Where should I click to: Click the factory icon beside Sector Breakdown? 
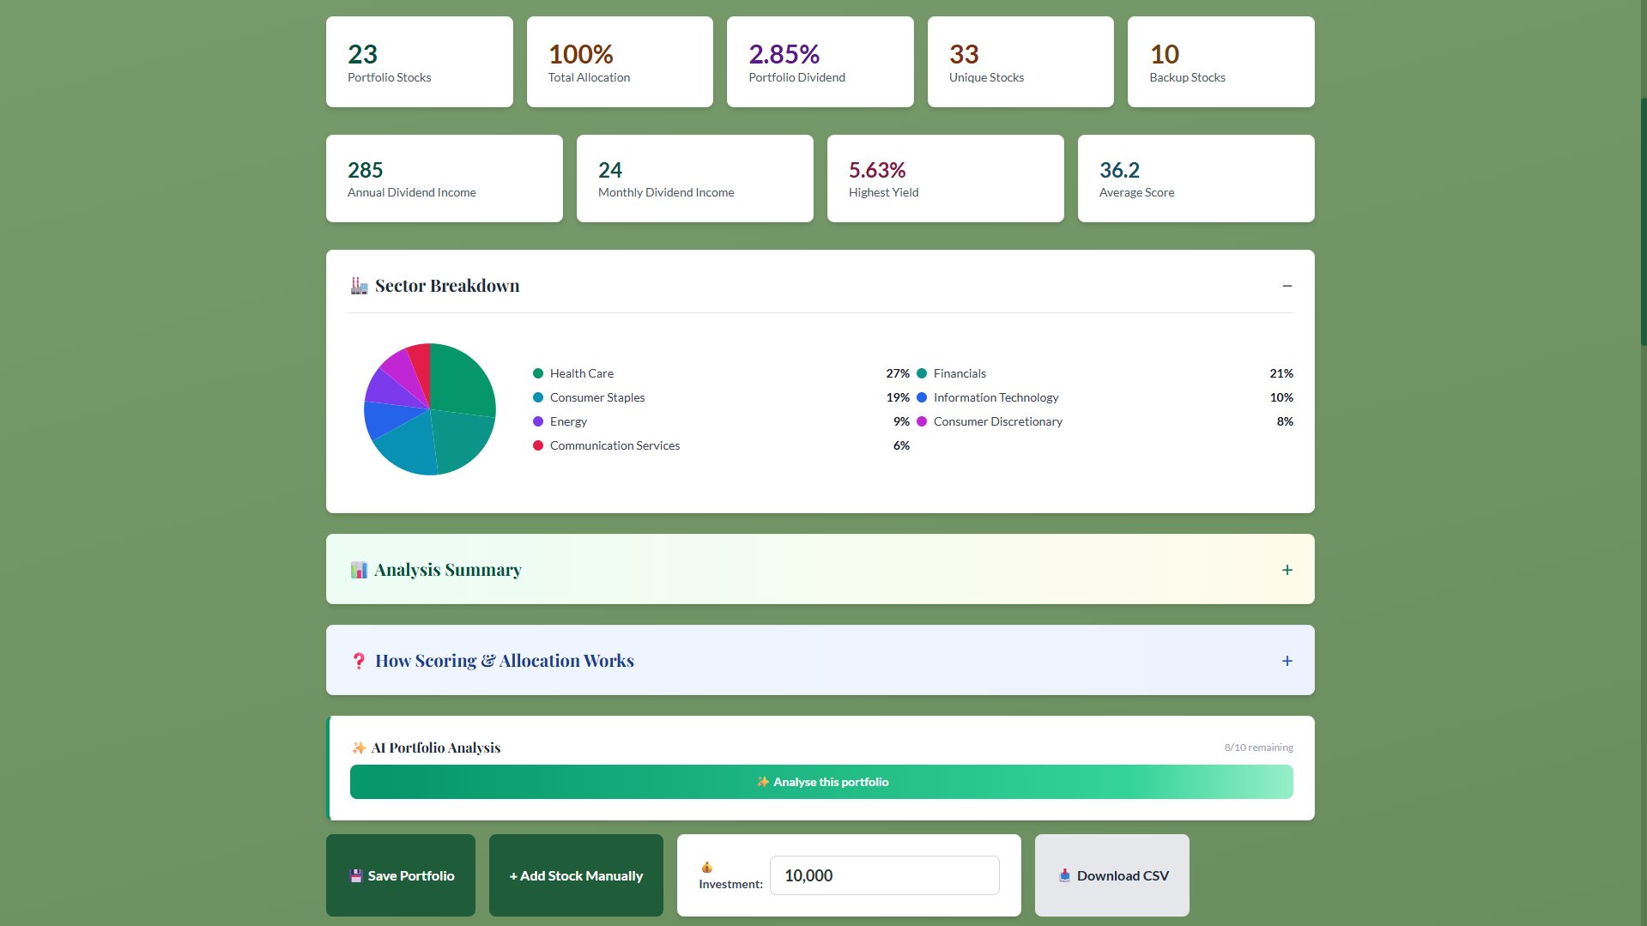coord(359,285)
